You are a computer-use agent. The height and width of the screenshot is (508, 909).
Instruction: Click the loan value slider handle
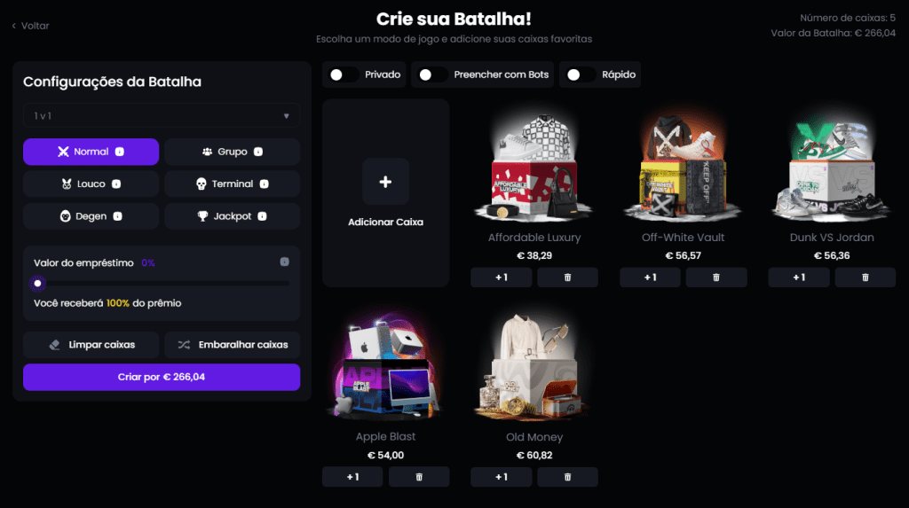point(37,283)
